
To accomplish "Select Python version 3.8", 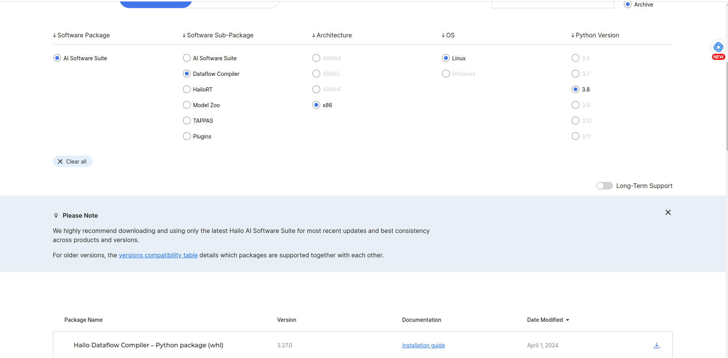I will click(x=576, y=89).
